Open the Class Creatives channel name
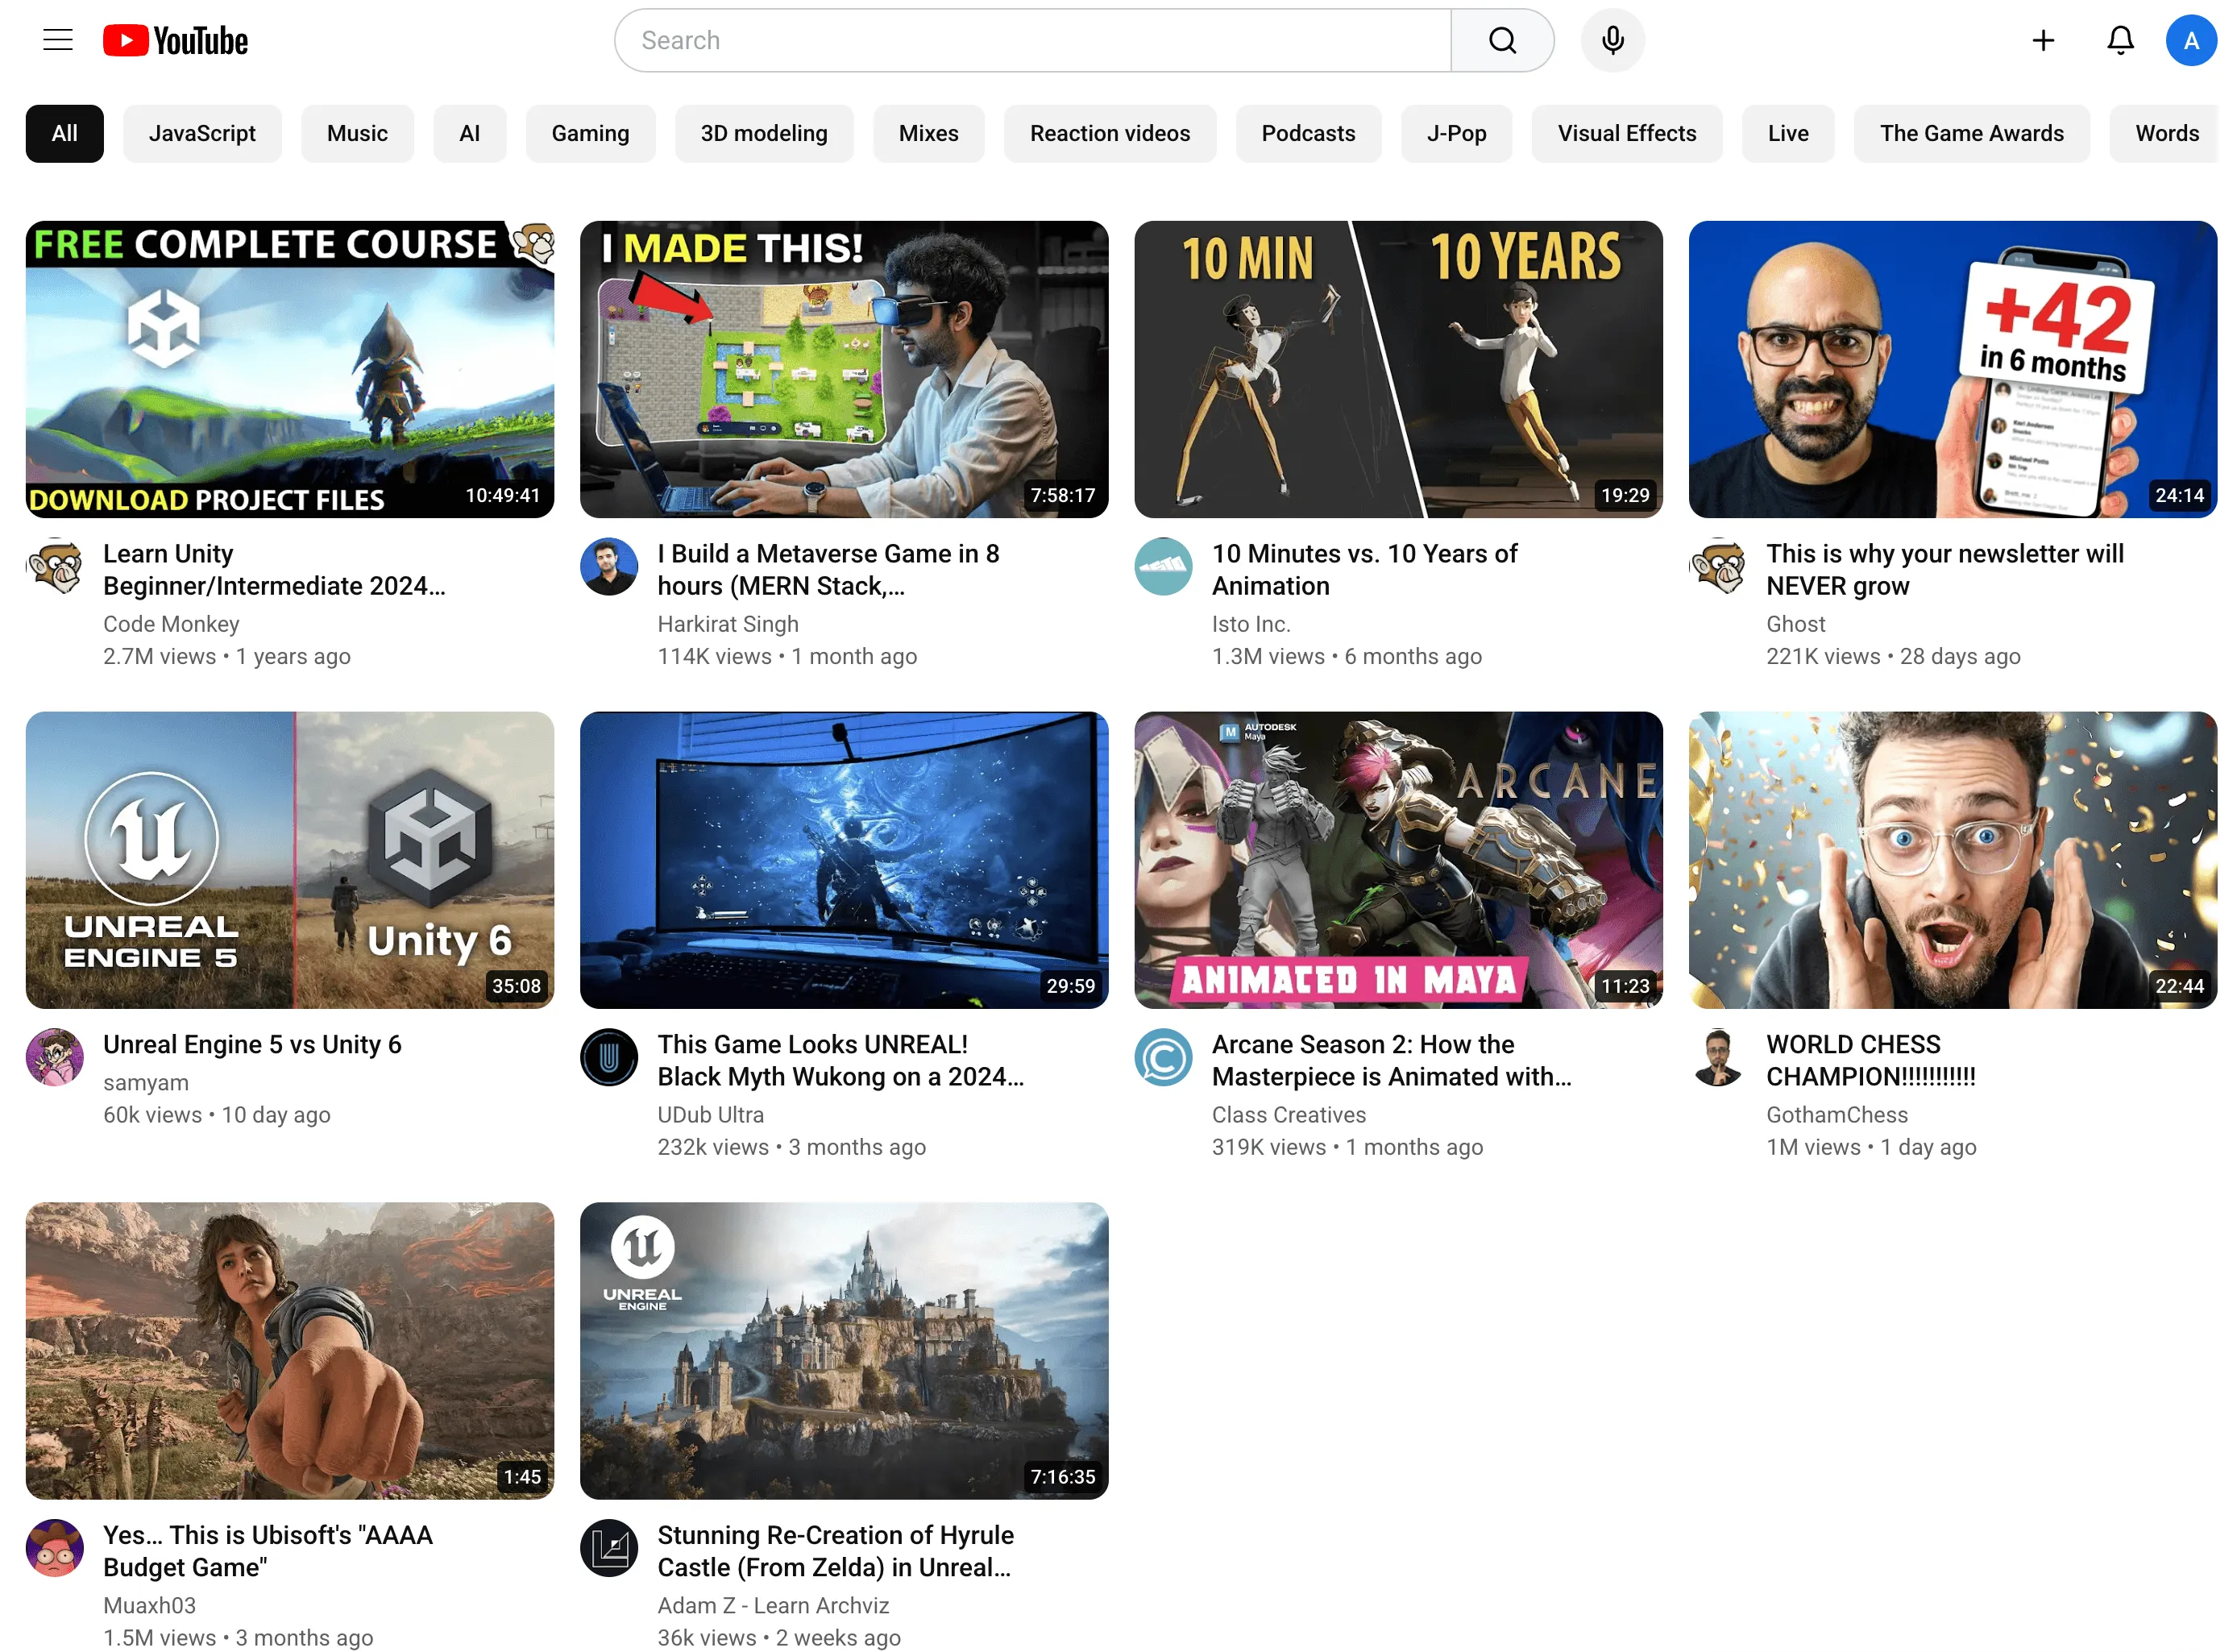The width and height of the screenshot is (2237, 1652). 1288,1115
